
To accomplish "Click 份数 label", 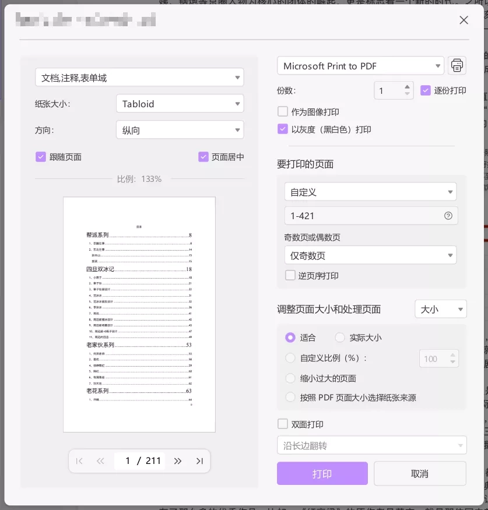I will (x=287, y=90).
